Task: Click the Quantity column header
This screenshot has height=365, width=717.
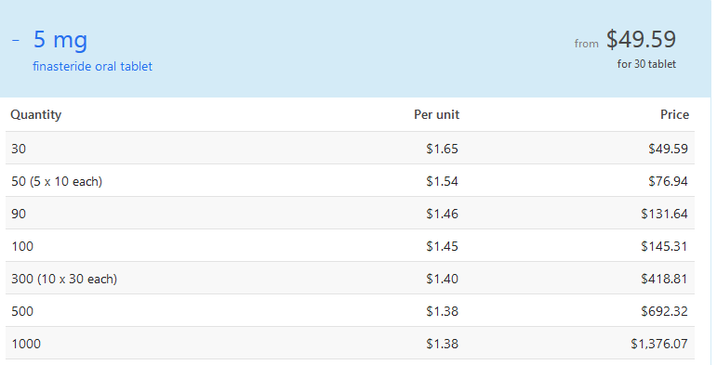Action: (x=35, y=114)
